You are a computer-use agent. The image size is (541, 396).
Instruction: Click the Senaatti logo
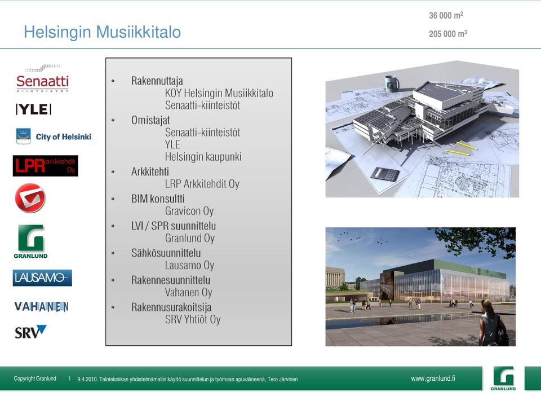42,78
